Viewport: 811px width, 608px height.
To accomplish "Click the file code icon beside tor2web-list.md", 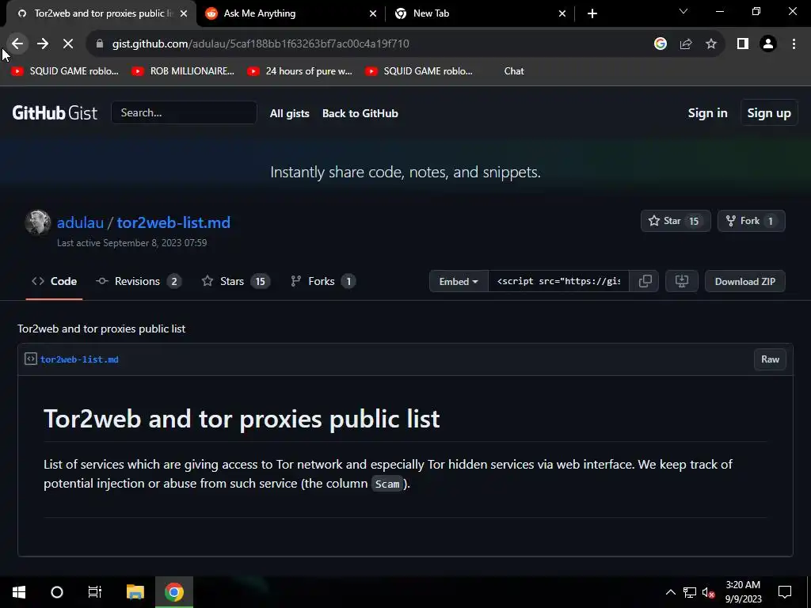I will click(31, 359).
